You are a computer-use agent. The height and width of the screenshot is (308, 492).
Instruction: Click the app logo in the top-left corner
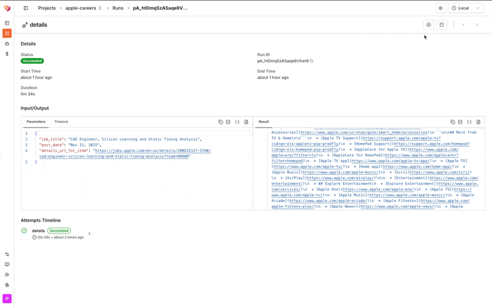tap(7, 8)
